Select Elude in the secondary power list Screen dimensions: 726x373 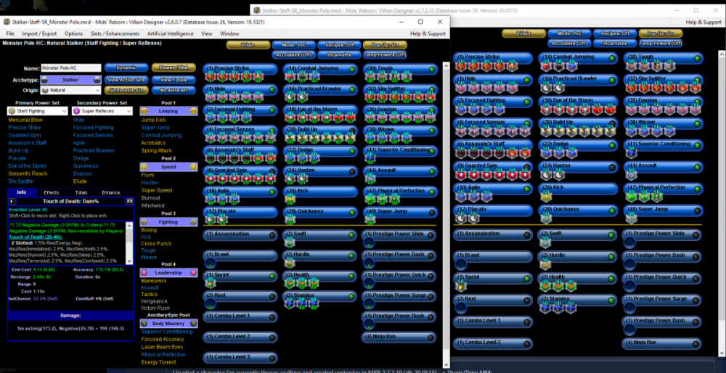coord(78,181)
